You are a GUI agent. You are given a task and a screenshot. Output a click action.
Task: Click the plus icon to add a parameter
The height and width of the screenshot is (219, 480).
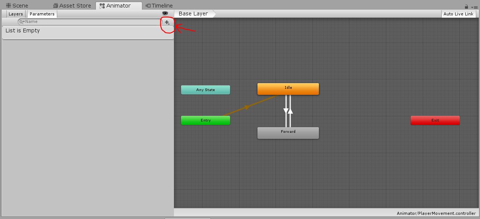(x=167, y=22)
